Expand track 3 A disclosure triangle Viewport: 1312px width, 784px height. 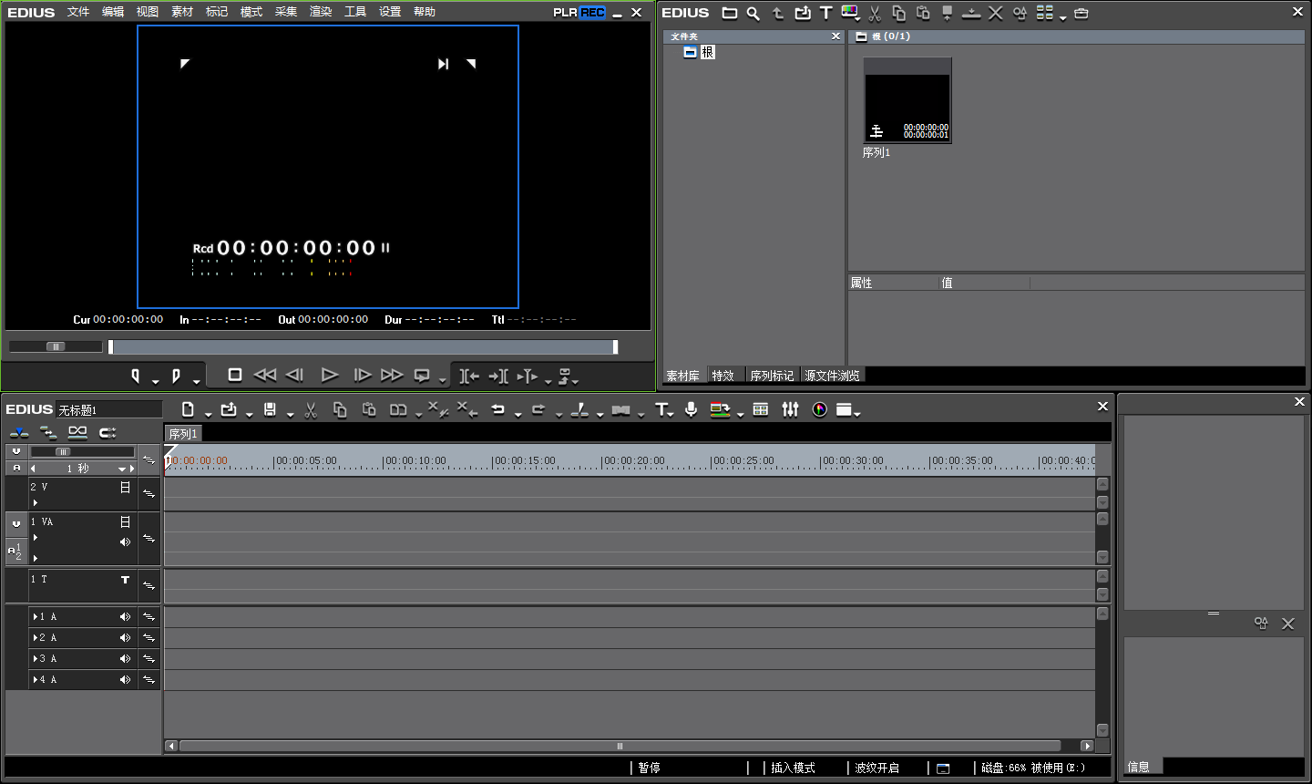point(35,659)
